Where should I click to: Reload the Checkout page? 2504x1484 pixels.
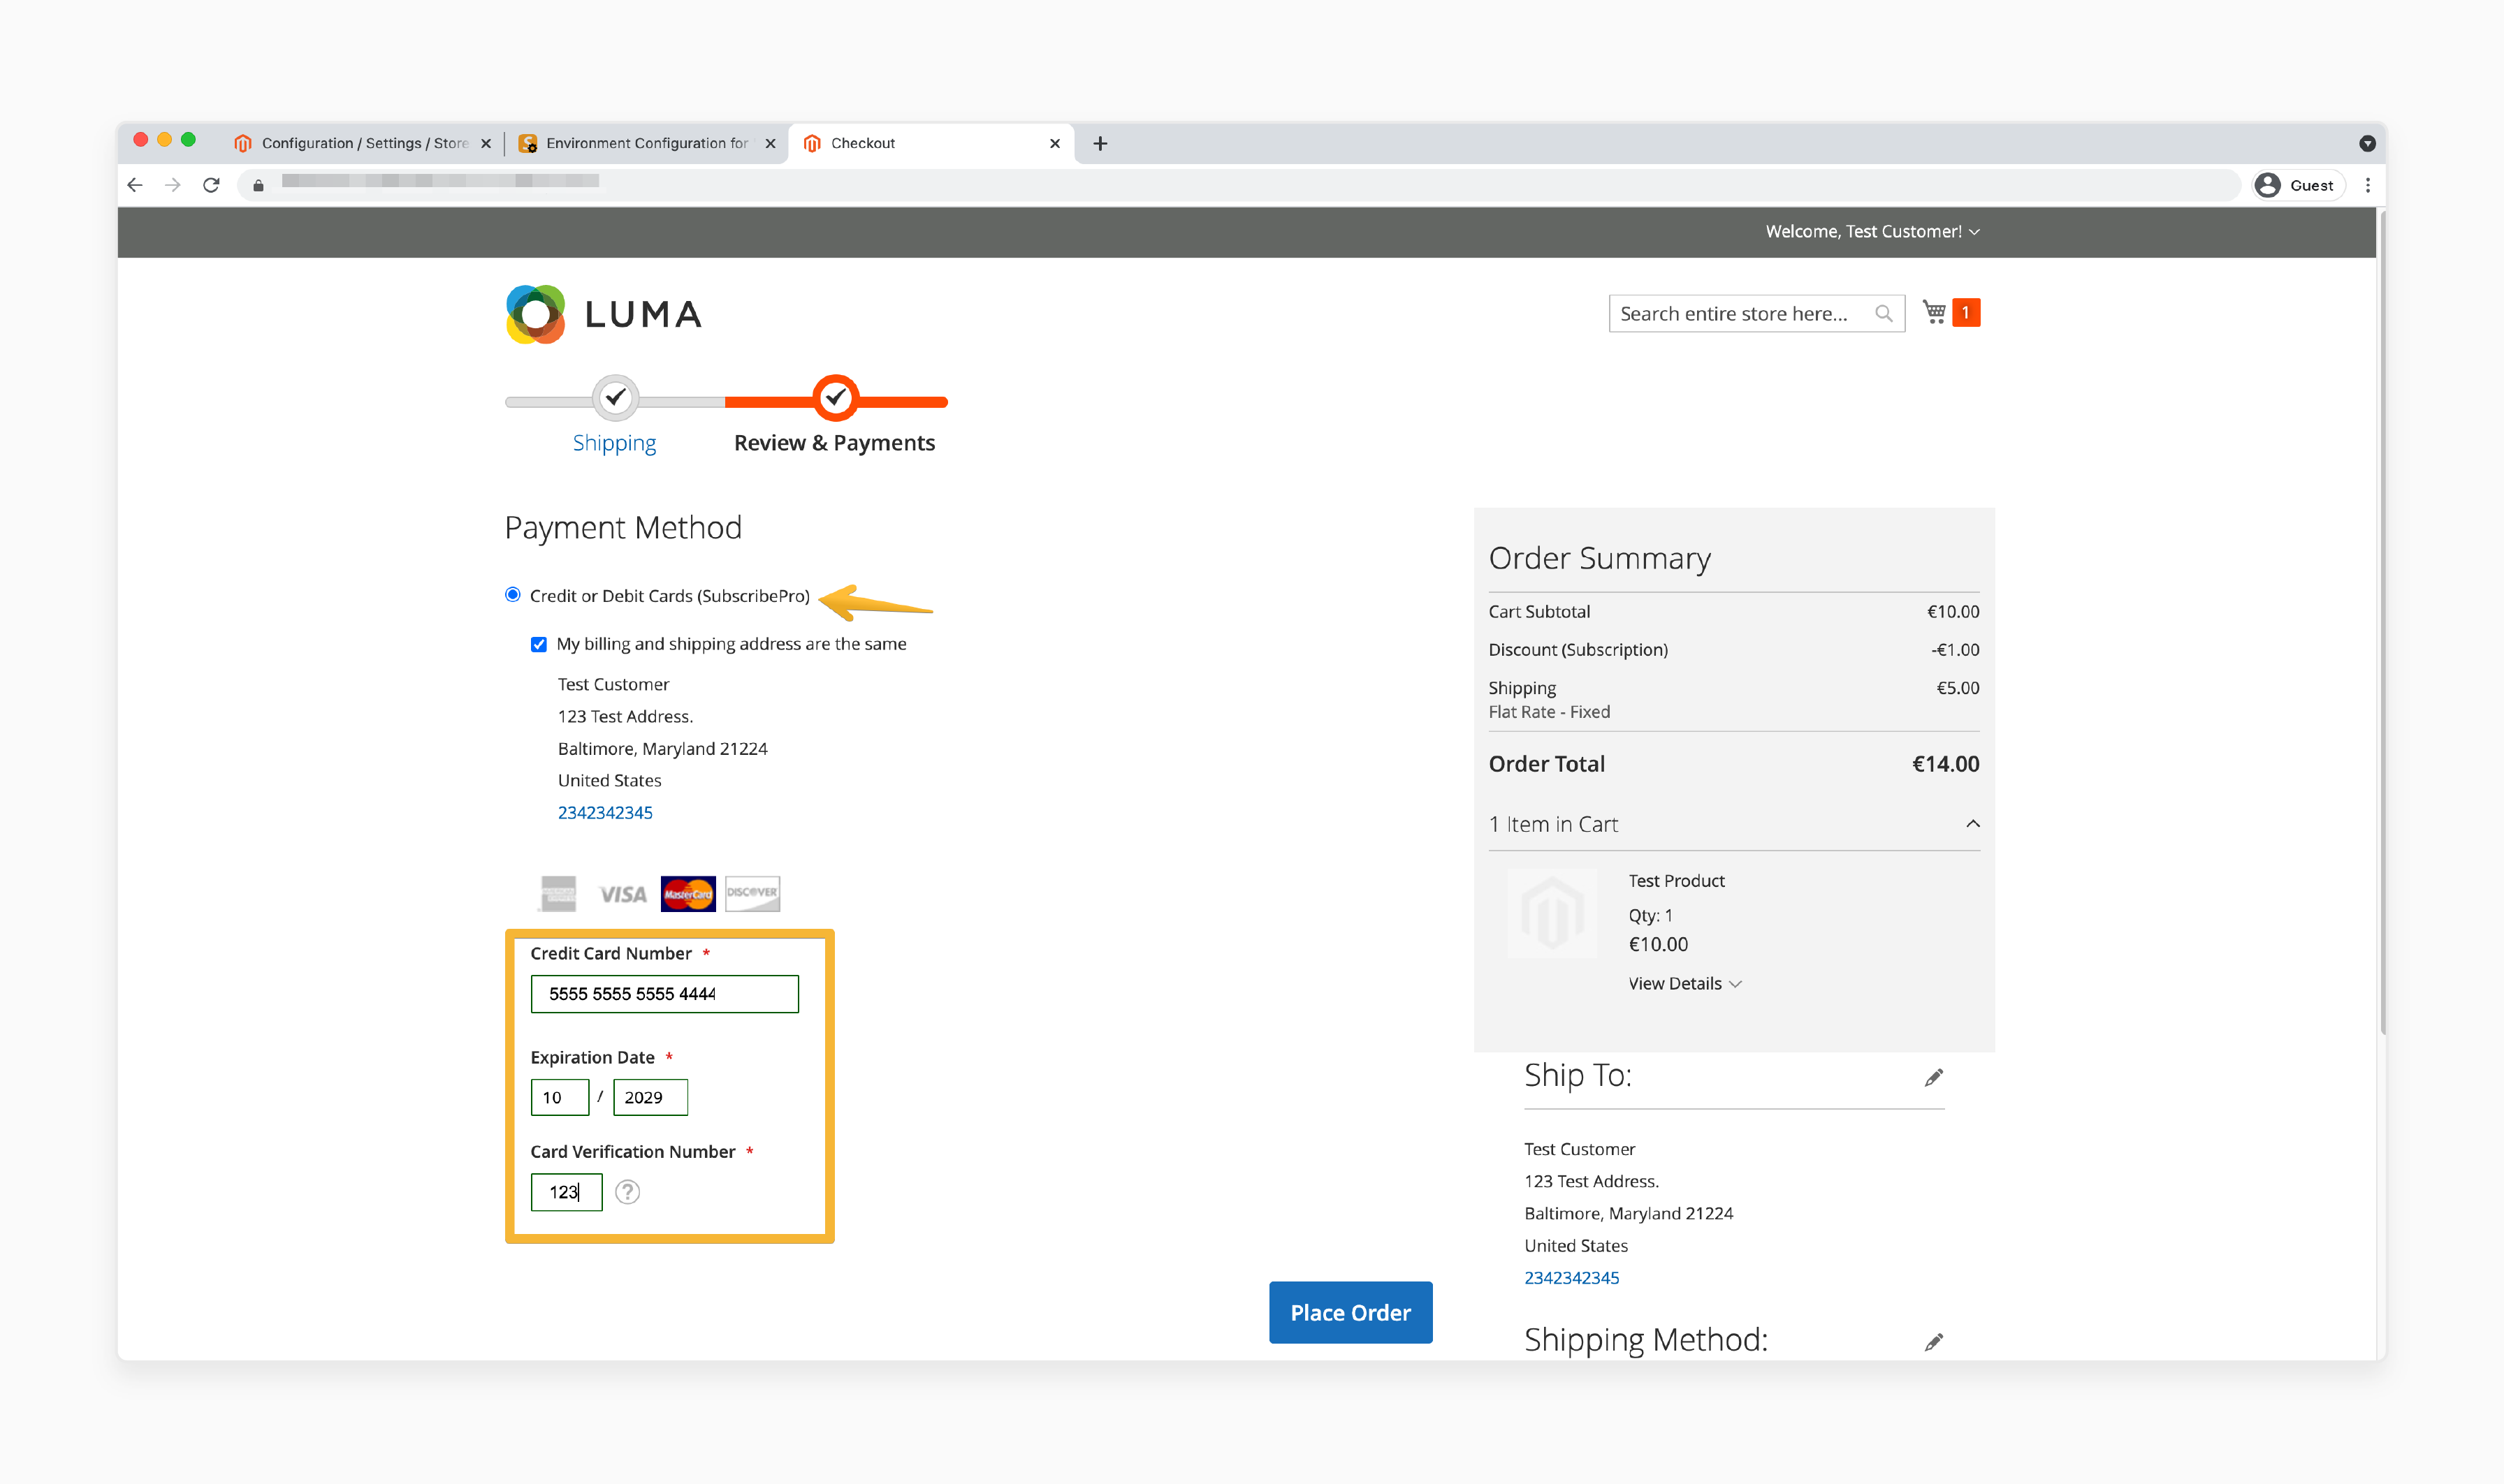coord(211,185)
